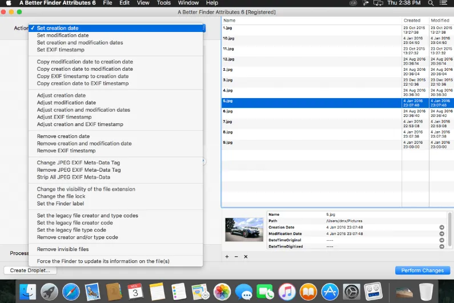
Task: Choose Remove invisible files
Action: pyautogui.click(x=116, y=249)
